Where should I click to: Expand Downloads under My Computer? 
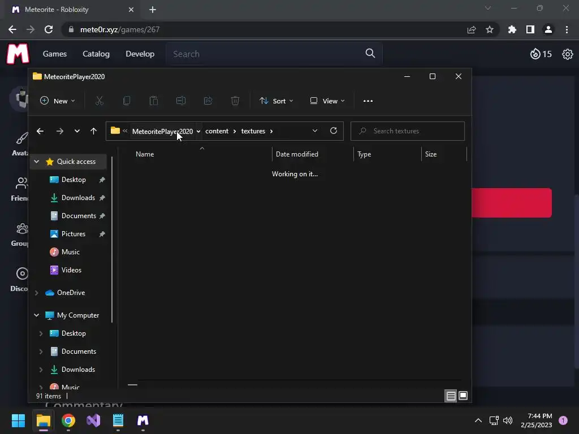tap(41, 370)
